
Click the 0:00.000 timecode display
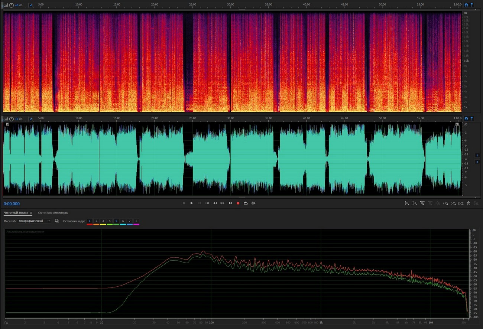12,204
